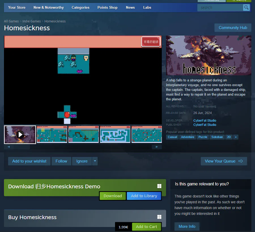This screenshot has height=232, width=255.
Task: Open the Your Store menu
Action: tap(17, 7)
